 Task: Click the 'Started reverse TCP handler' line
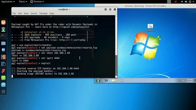click(45, 68)
